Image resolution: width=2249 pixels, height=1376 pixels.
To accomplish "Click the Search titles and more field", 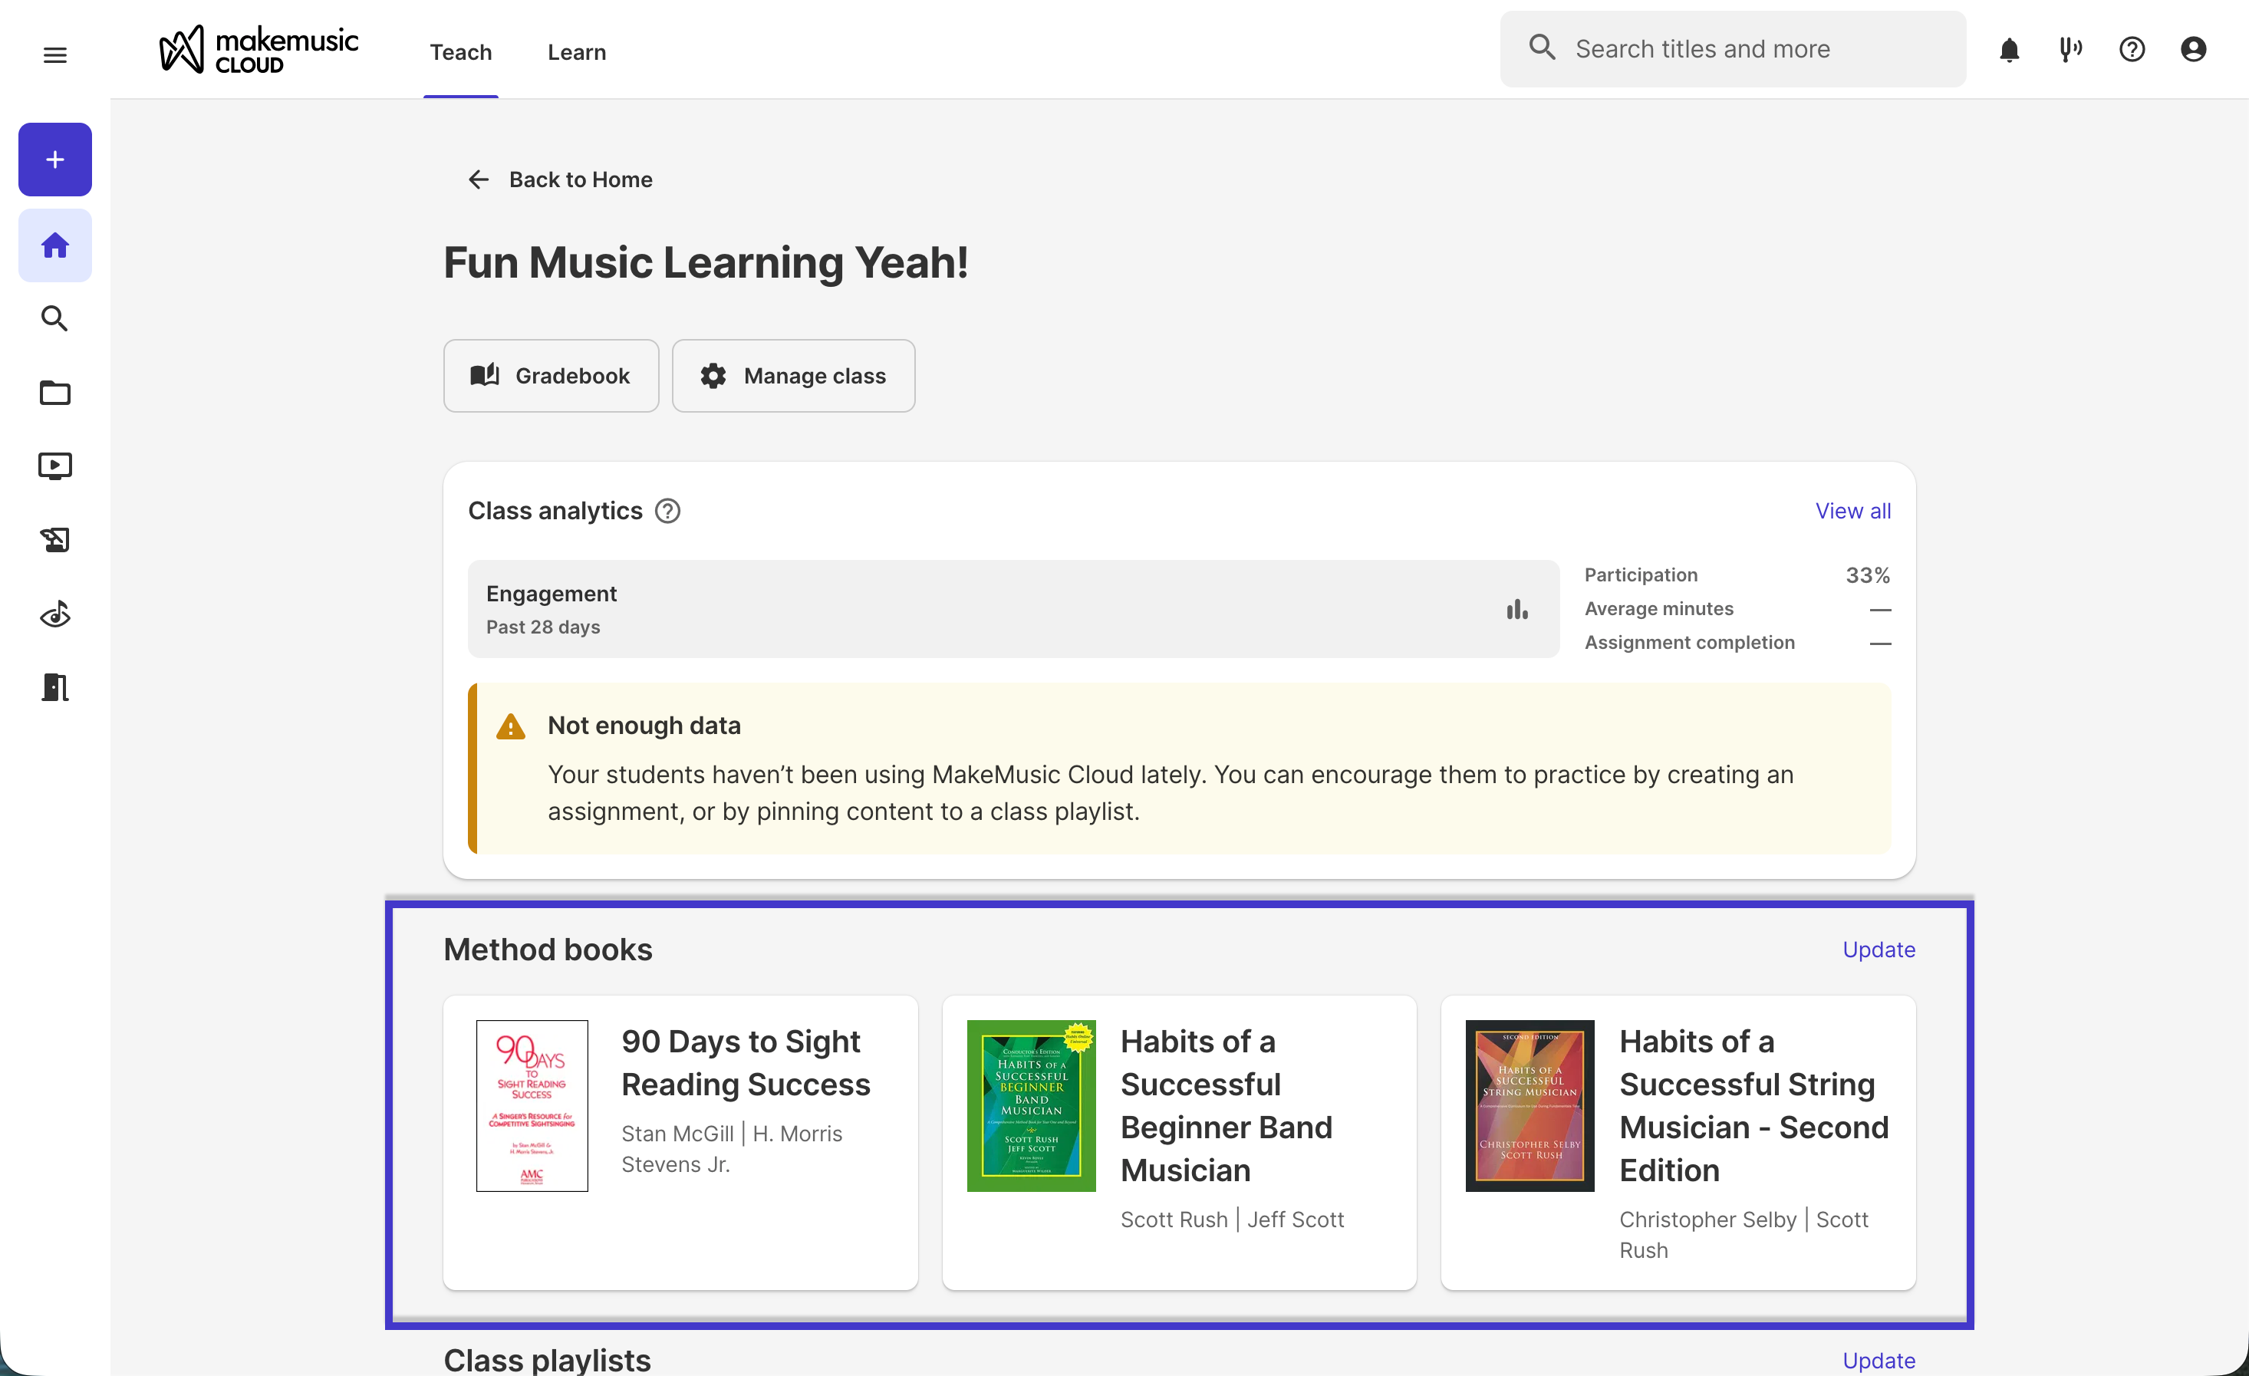I will [x=1732, y=49].
